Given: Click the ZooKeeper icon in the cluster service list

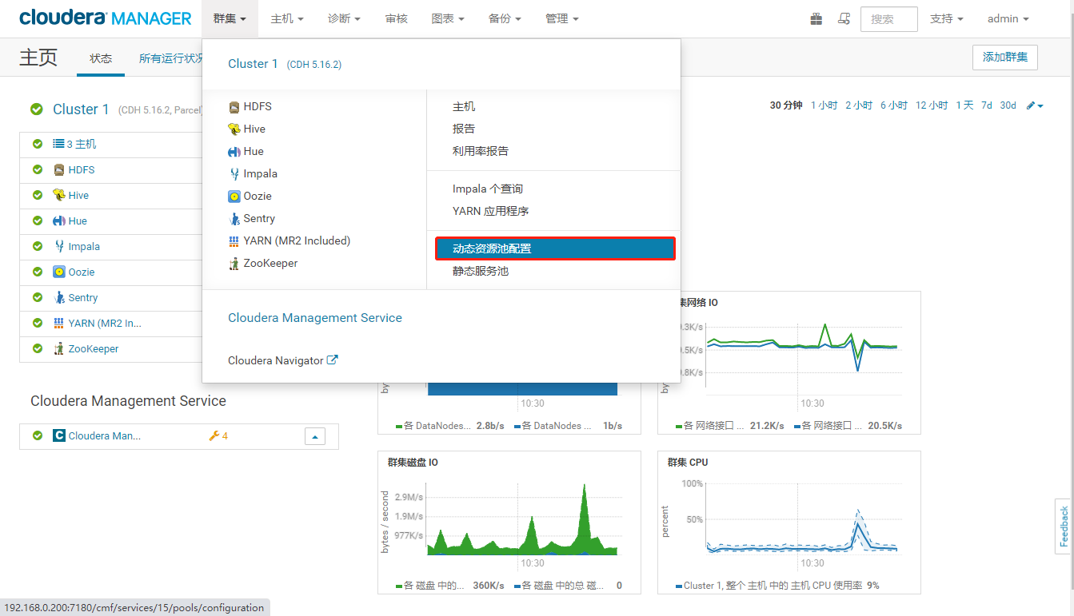Looking at the screenshot, I should point(59,349).
